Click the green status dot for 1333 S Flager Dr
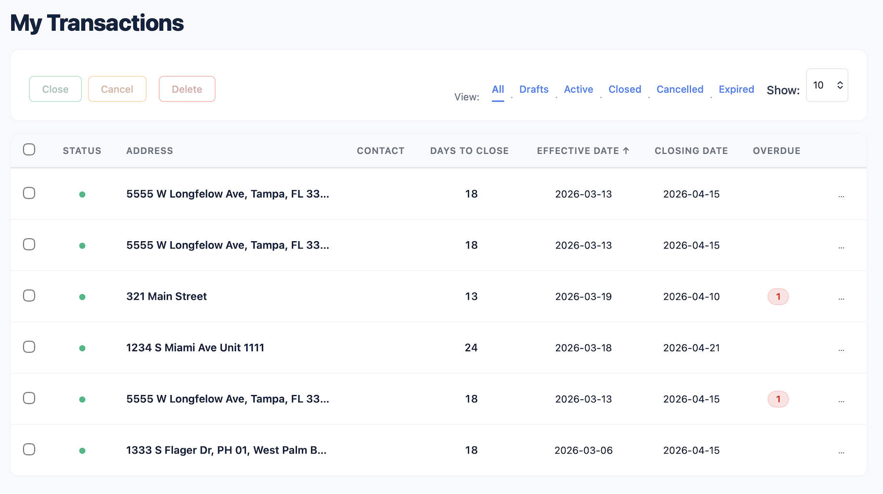This screenshot has height=494, width=883. coord(82,451)
